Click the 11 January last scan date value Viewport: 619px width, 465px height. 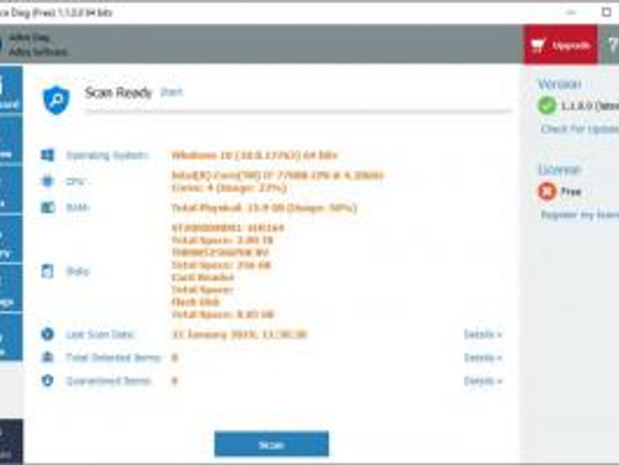pos(240,335)
